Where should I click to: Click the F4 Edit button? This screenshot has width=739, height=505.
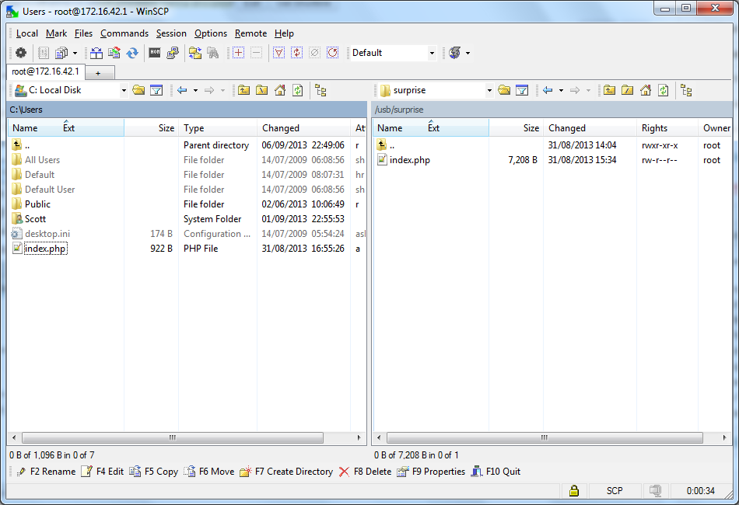point(102,472)
